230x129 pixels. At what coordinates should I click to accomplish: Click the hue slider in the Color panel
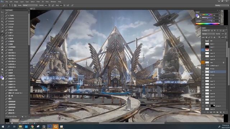[x=207, y=15]
